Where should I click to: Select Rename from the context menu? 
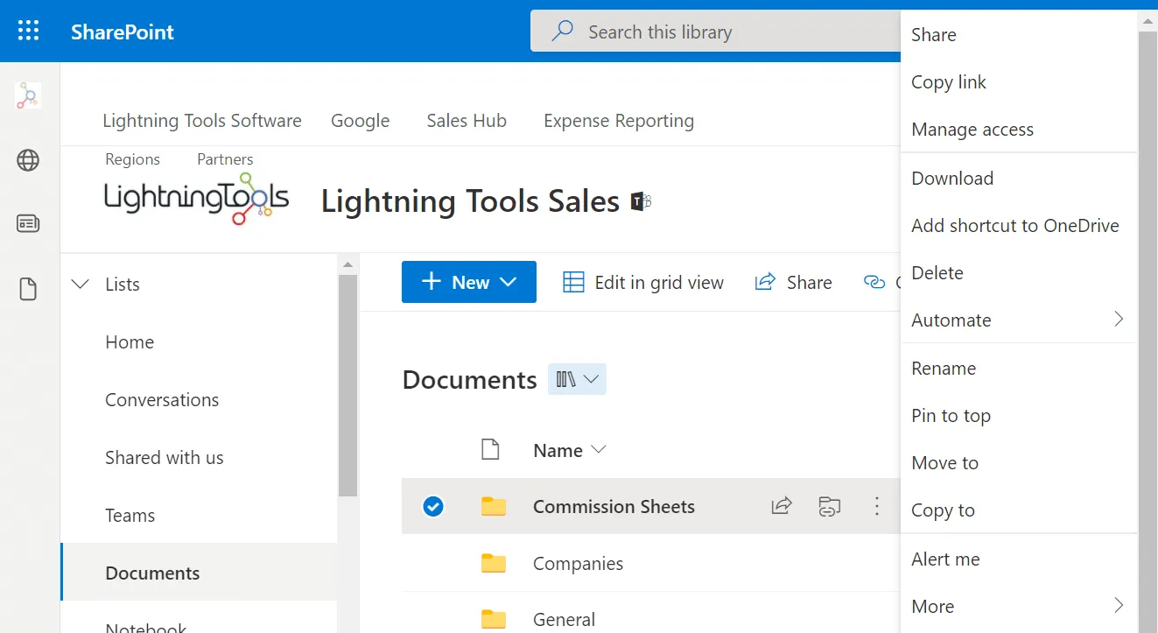(x=944, y=368)
